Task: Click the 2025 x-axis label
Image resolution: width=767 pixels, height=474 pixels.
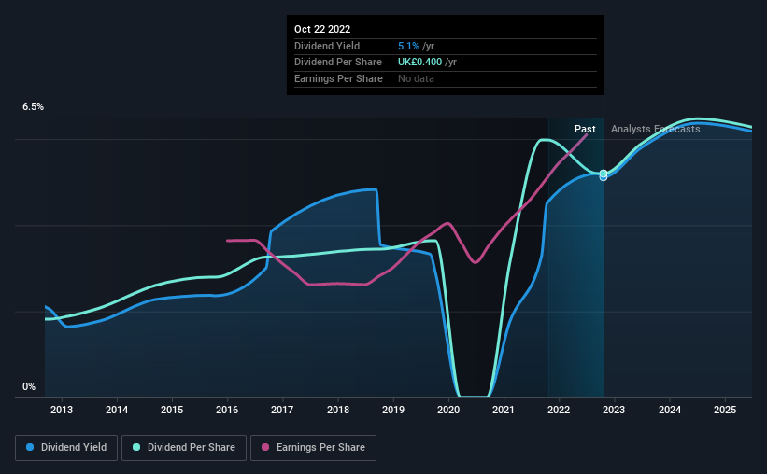Action: coord(725,410)
